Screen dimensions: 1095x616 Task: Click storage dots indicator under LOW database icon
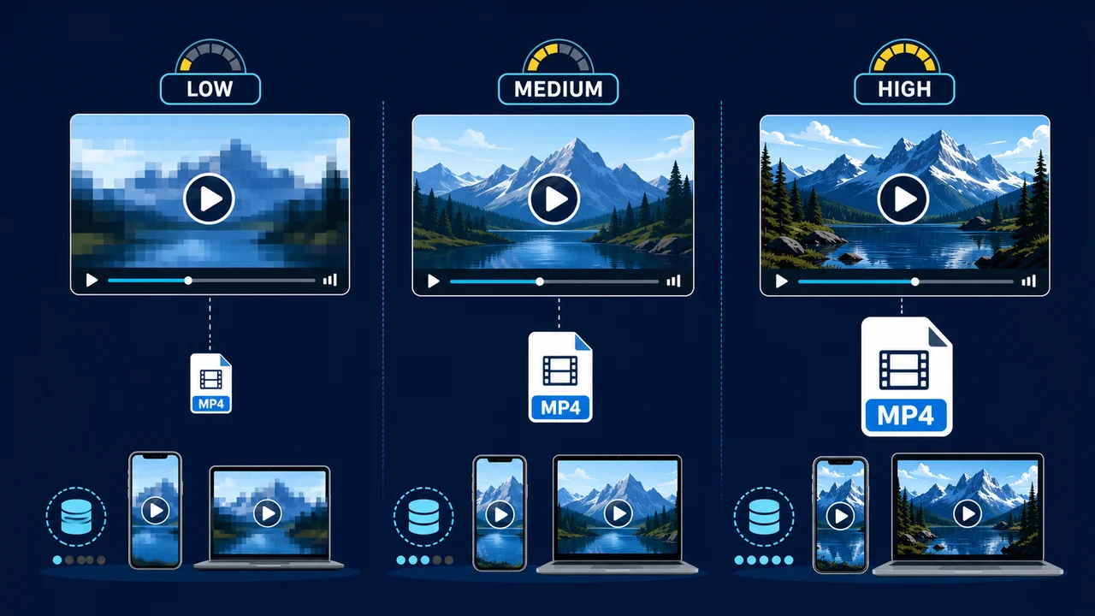(79, 560)
